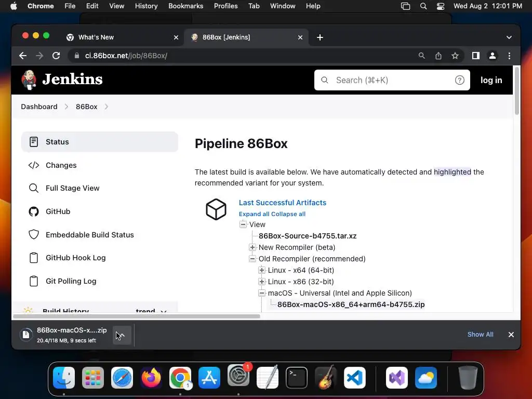Close the downloads bar
Image resolution: width=532 pixels, height=399 pixels.
point(511,335)
